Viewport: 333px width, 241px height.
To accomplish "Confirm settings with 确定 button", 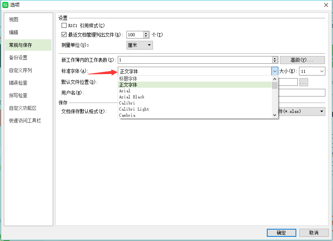I will click(x=281, y=233).
